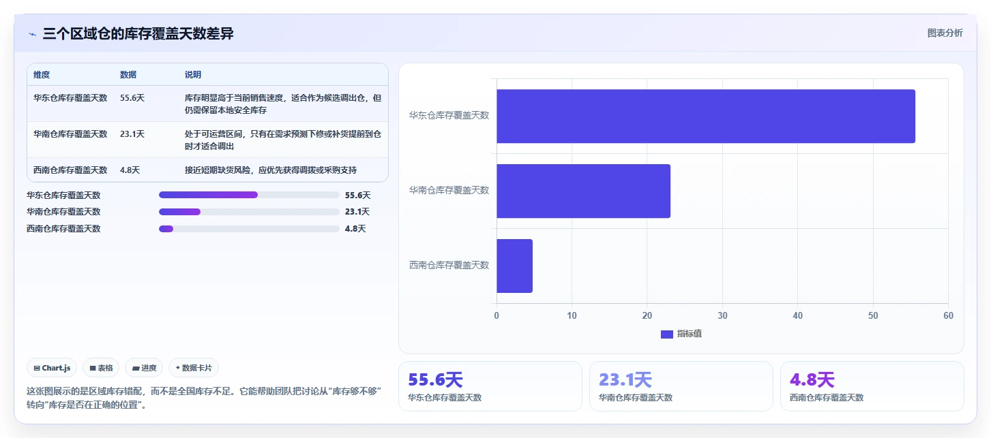The height and width of the screenshot is (438, 991).
Task: Click the 西南仓 bar in the chart
Action: coord(514,266)
